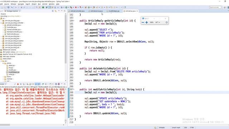Open Display Selected Console dropdown arrow
This screenshot has width=229, height=129.
(48, 84)
